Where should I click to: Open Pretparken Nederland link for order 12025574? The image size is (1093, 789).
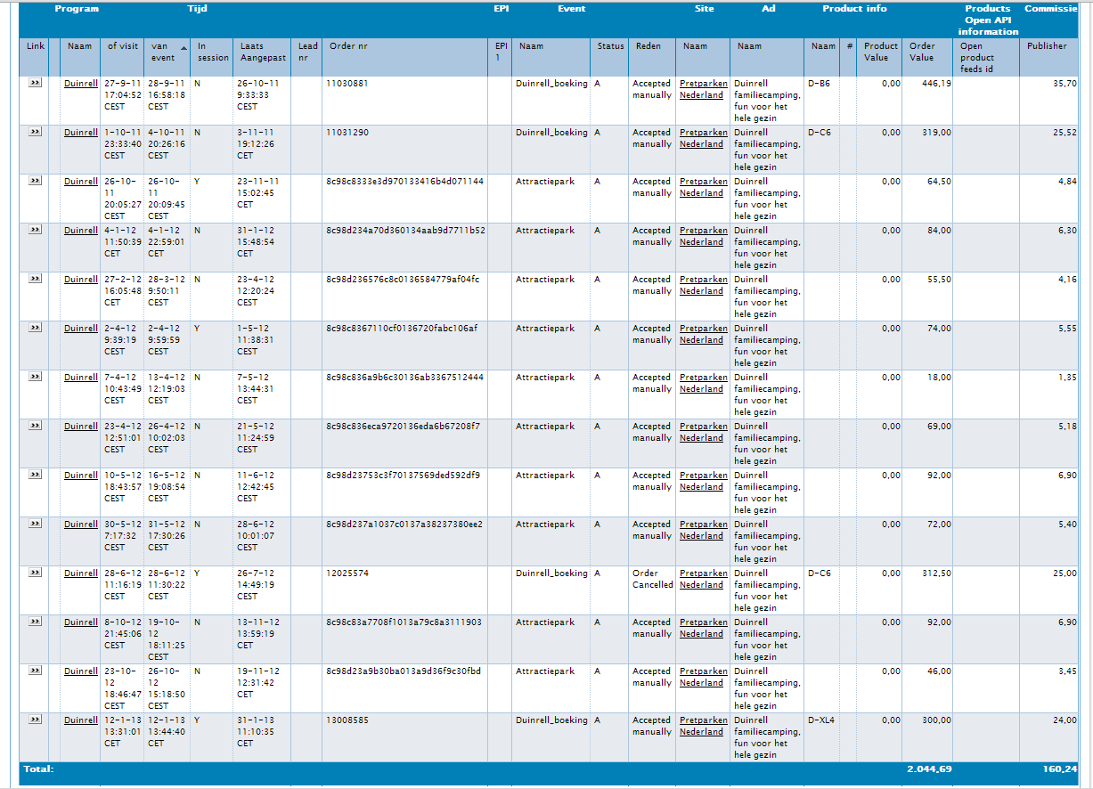coord(703,579)
